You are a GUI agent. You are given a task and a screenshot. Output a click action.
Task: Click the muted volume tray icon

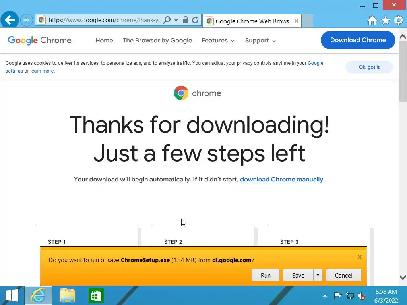coord(362,295)
